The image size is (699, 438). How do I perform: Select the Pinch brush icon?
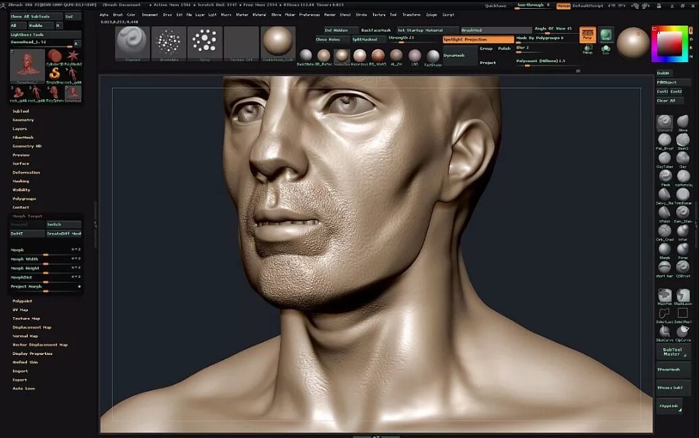(665, 176)
